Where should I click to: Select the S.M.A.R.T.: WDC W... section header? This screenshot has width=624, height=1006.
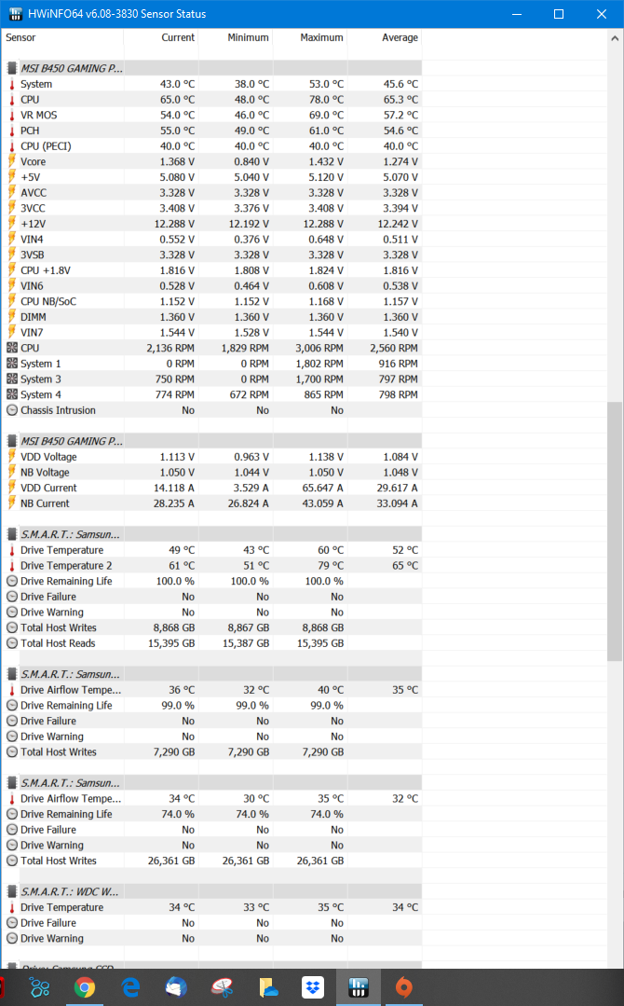pyautogui.click(x=70, y=892)
